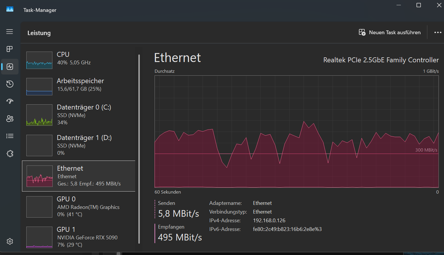The width and height of the screenshot is (444, 255).
Task: Click Realtek PCIe 2.5GbE Family Controller text
Action: tap(381, 60)
